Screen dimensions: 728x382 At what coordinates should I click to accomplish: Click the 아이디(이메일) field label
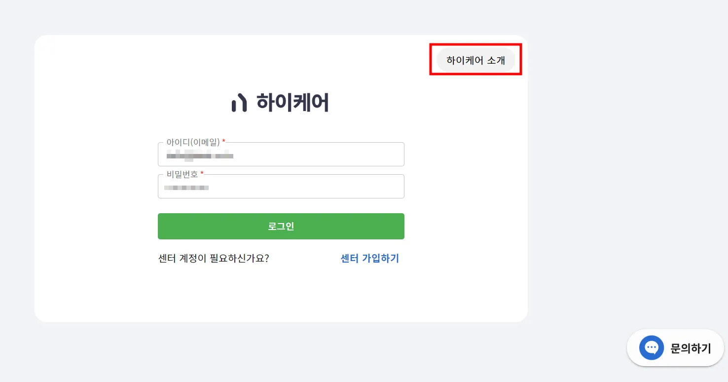[x=193, y=142]
